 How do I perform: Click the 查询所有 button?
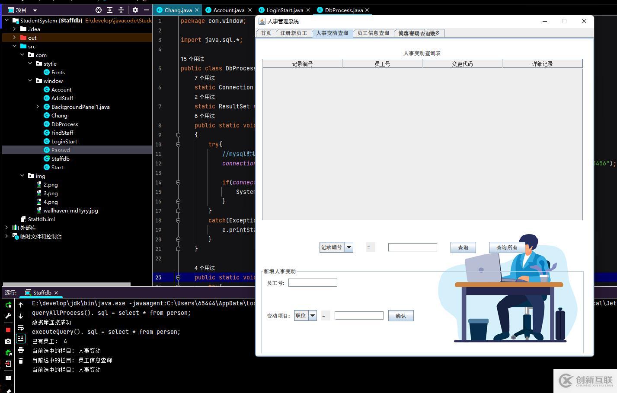point(506,247)
